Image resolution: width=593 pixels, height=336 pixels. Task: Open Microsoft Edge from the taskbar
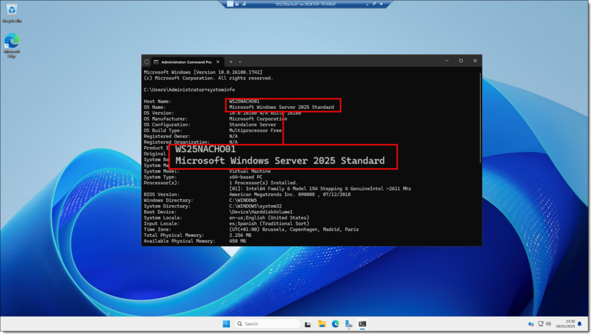(336, 324)
